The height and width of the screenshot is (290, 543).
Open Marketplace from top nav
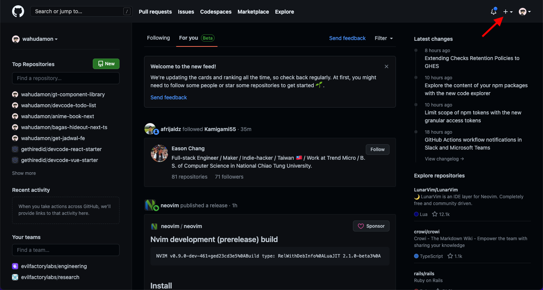(253, 12)
